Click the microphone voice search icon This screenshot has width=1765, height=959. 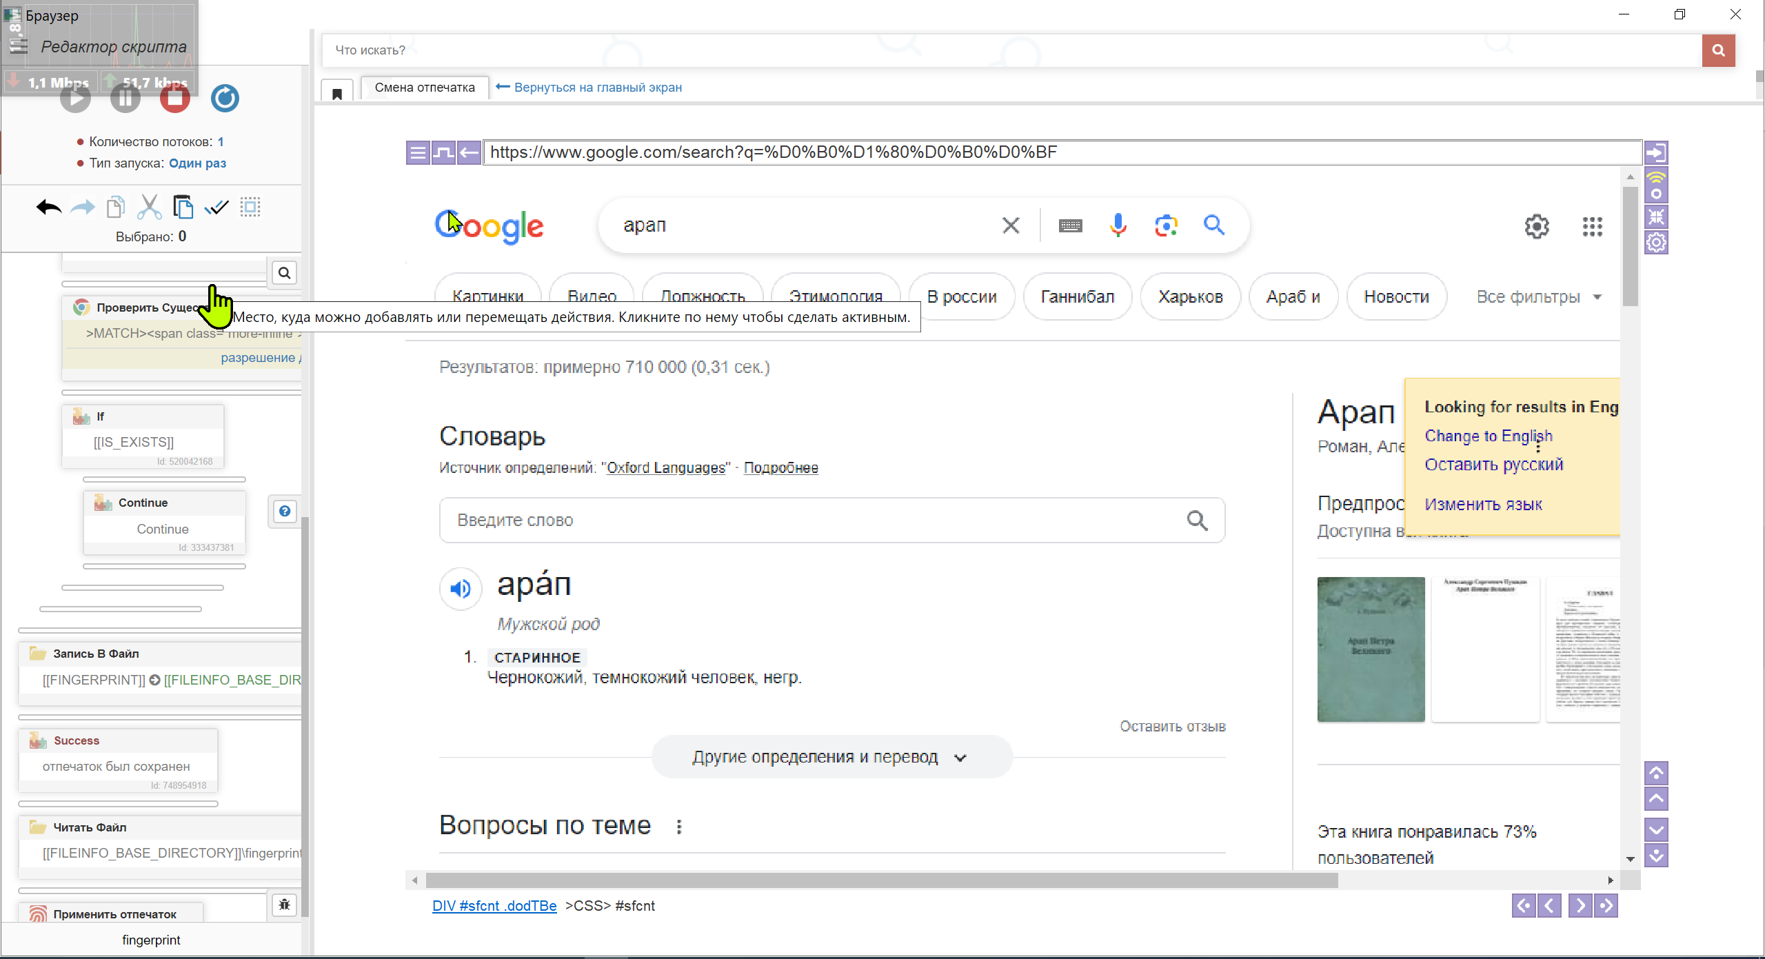pyautogui.click(x=1118, y=225)
